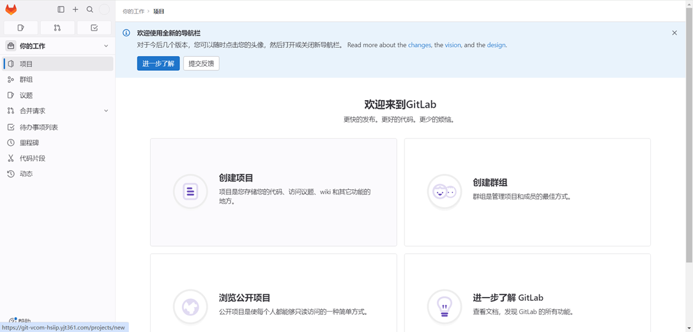Click the 项目 sidebar icon
693x332 pixels.
pos(11,64)
